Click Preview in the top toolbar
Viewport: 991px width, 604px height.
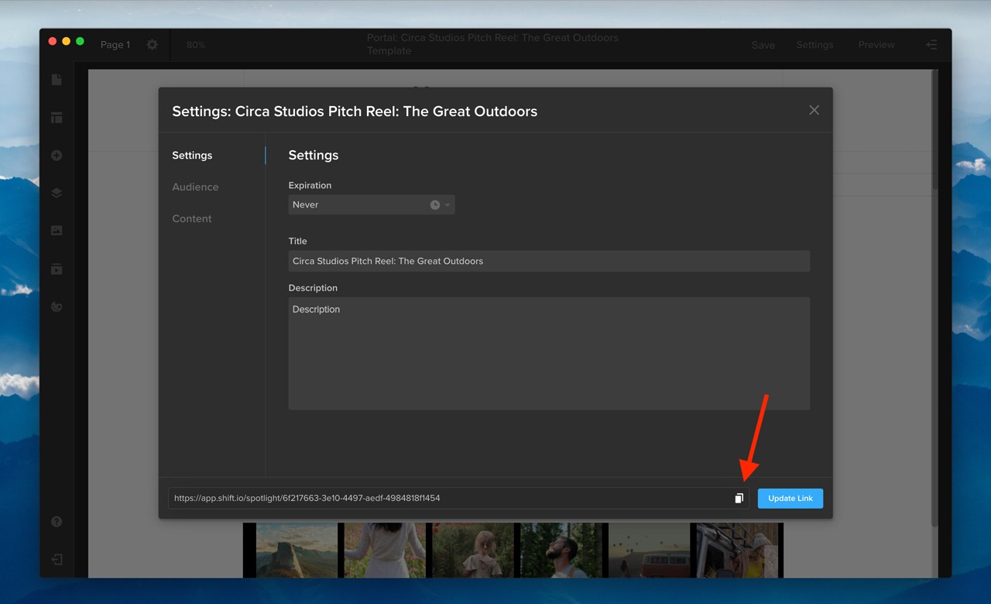(x=876, y=45)
